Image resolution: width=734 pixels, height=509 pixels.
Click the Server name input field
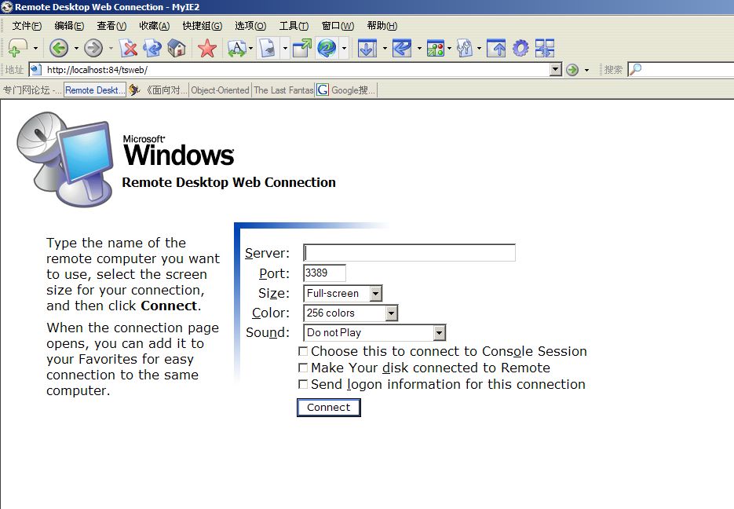[409, 253]
